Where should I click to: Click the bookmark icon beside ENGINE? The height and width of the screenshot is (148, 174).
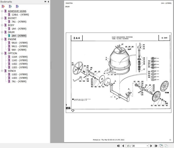(5, 39)
